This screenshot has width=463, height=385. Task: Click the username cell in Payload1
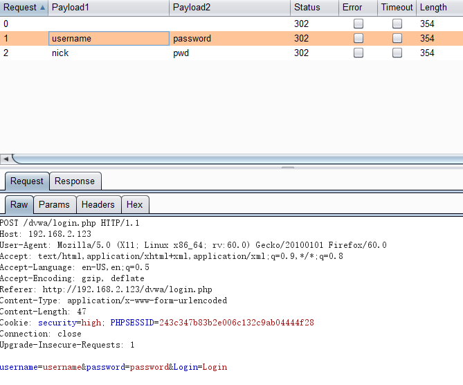[108, 38]
